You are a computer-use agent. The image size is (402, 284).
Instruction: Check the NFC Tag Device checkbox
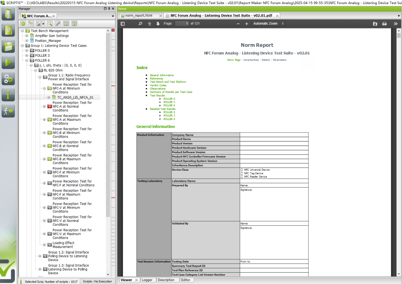point(242,173)
